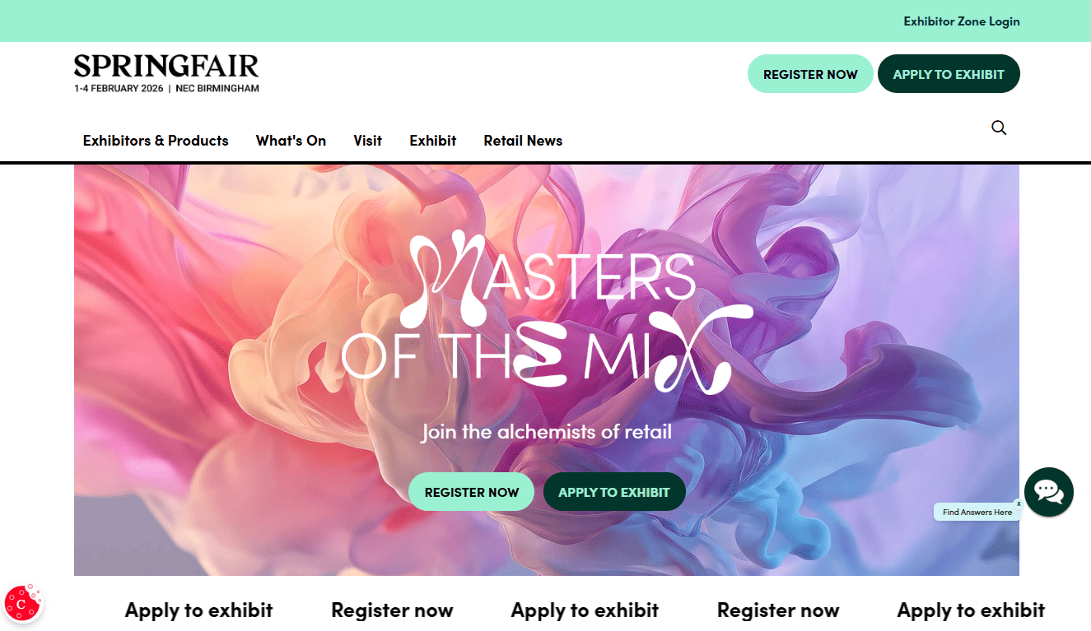This screenshot has width=1091, height=631.
Task: Click first Apply to exhibit ticker link
Action: (198, 610)
